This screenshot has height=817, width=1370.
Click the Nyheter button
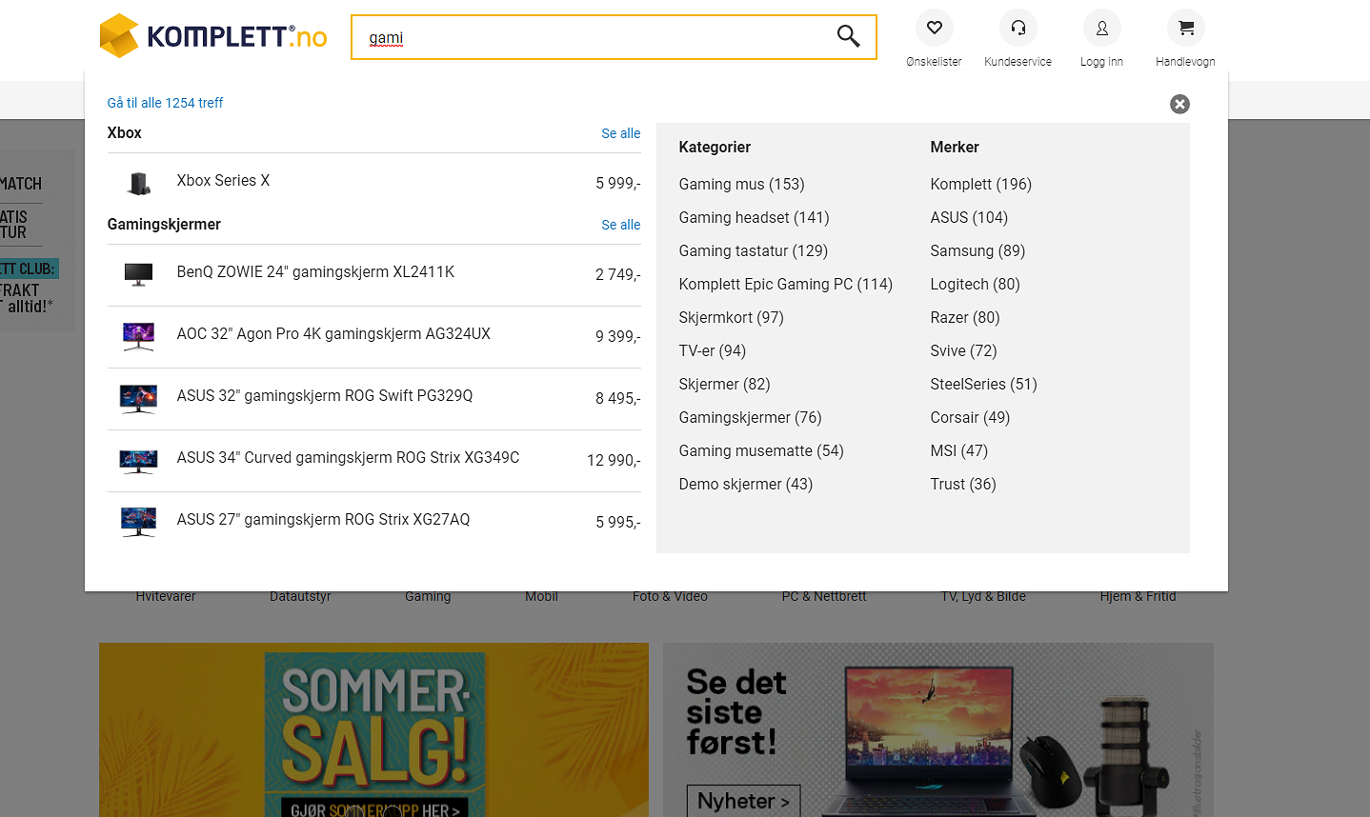pos(743,801)
